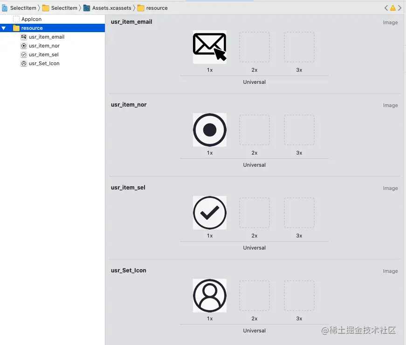Select the resource folder in sidebar
Image resolution: width=406 pixels, height=345 pixels.
[x=53, y=28]
